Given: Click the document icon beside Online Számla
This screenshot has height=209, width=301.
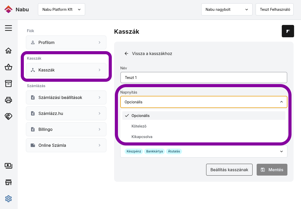Looking at the screenshot, I should click(33, 145).
